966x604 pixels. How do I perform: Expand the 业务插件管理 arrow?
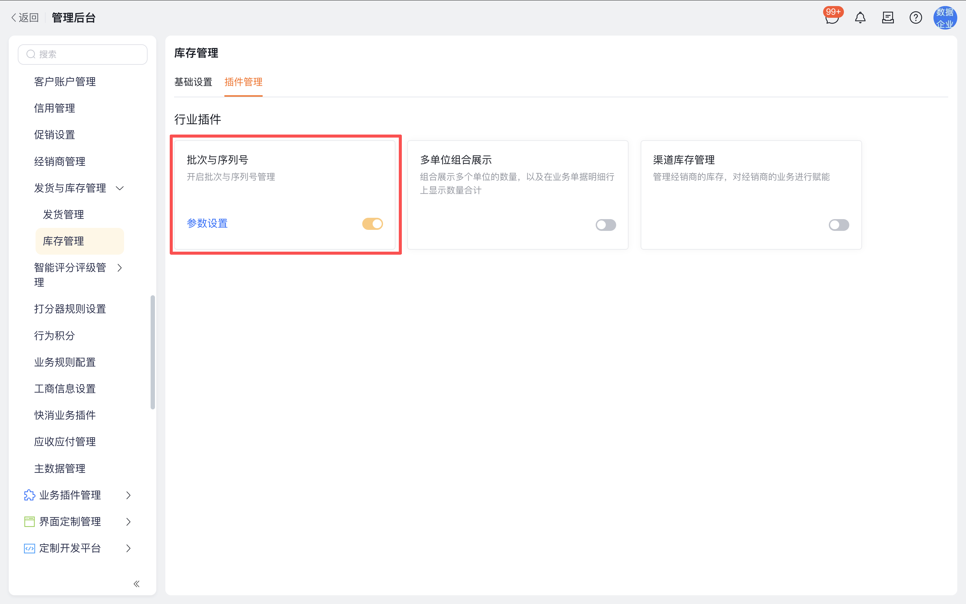[128, 495]
